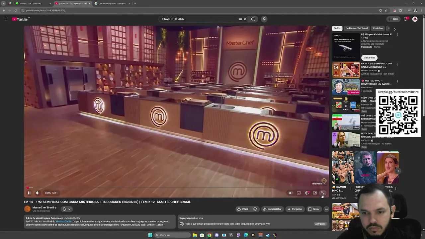Image resolution: width=425 pixels, height=239 pixels.
Task: Open the RUST AO VIVO stream thumbnail
Action: 346,87
